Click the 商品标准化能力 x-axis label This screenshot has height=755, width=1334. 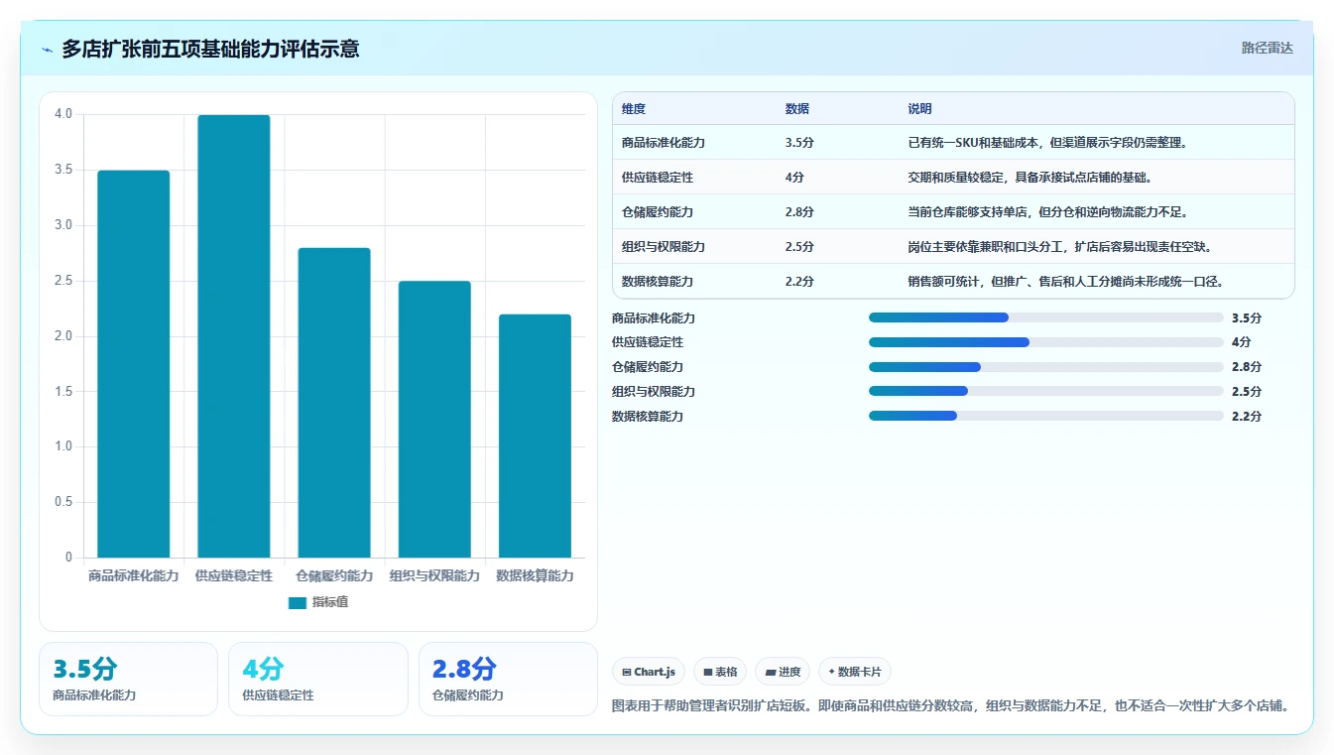(134, 575)
